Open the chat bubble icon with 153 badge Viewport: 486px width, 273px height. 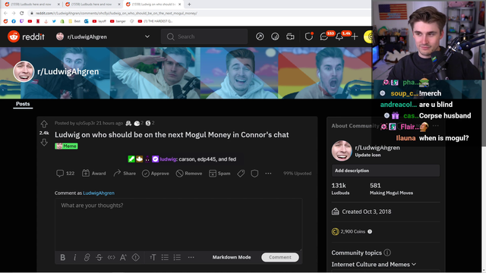click(324, 37)
